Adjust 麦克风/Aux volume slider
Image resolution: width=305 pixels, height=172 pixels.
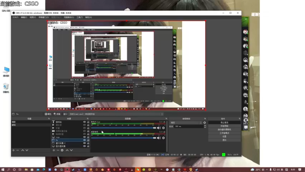(124, 128)
